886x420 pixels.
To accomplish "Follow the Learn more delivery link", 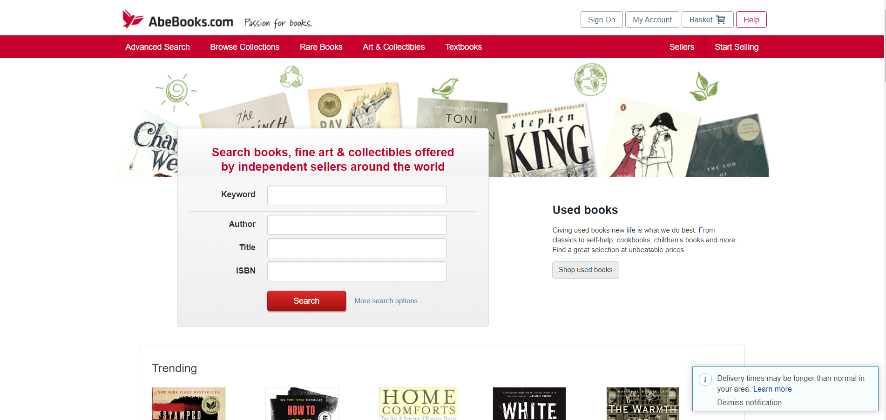I will tap(772, 389).
